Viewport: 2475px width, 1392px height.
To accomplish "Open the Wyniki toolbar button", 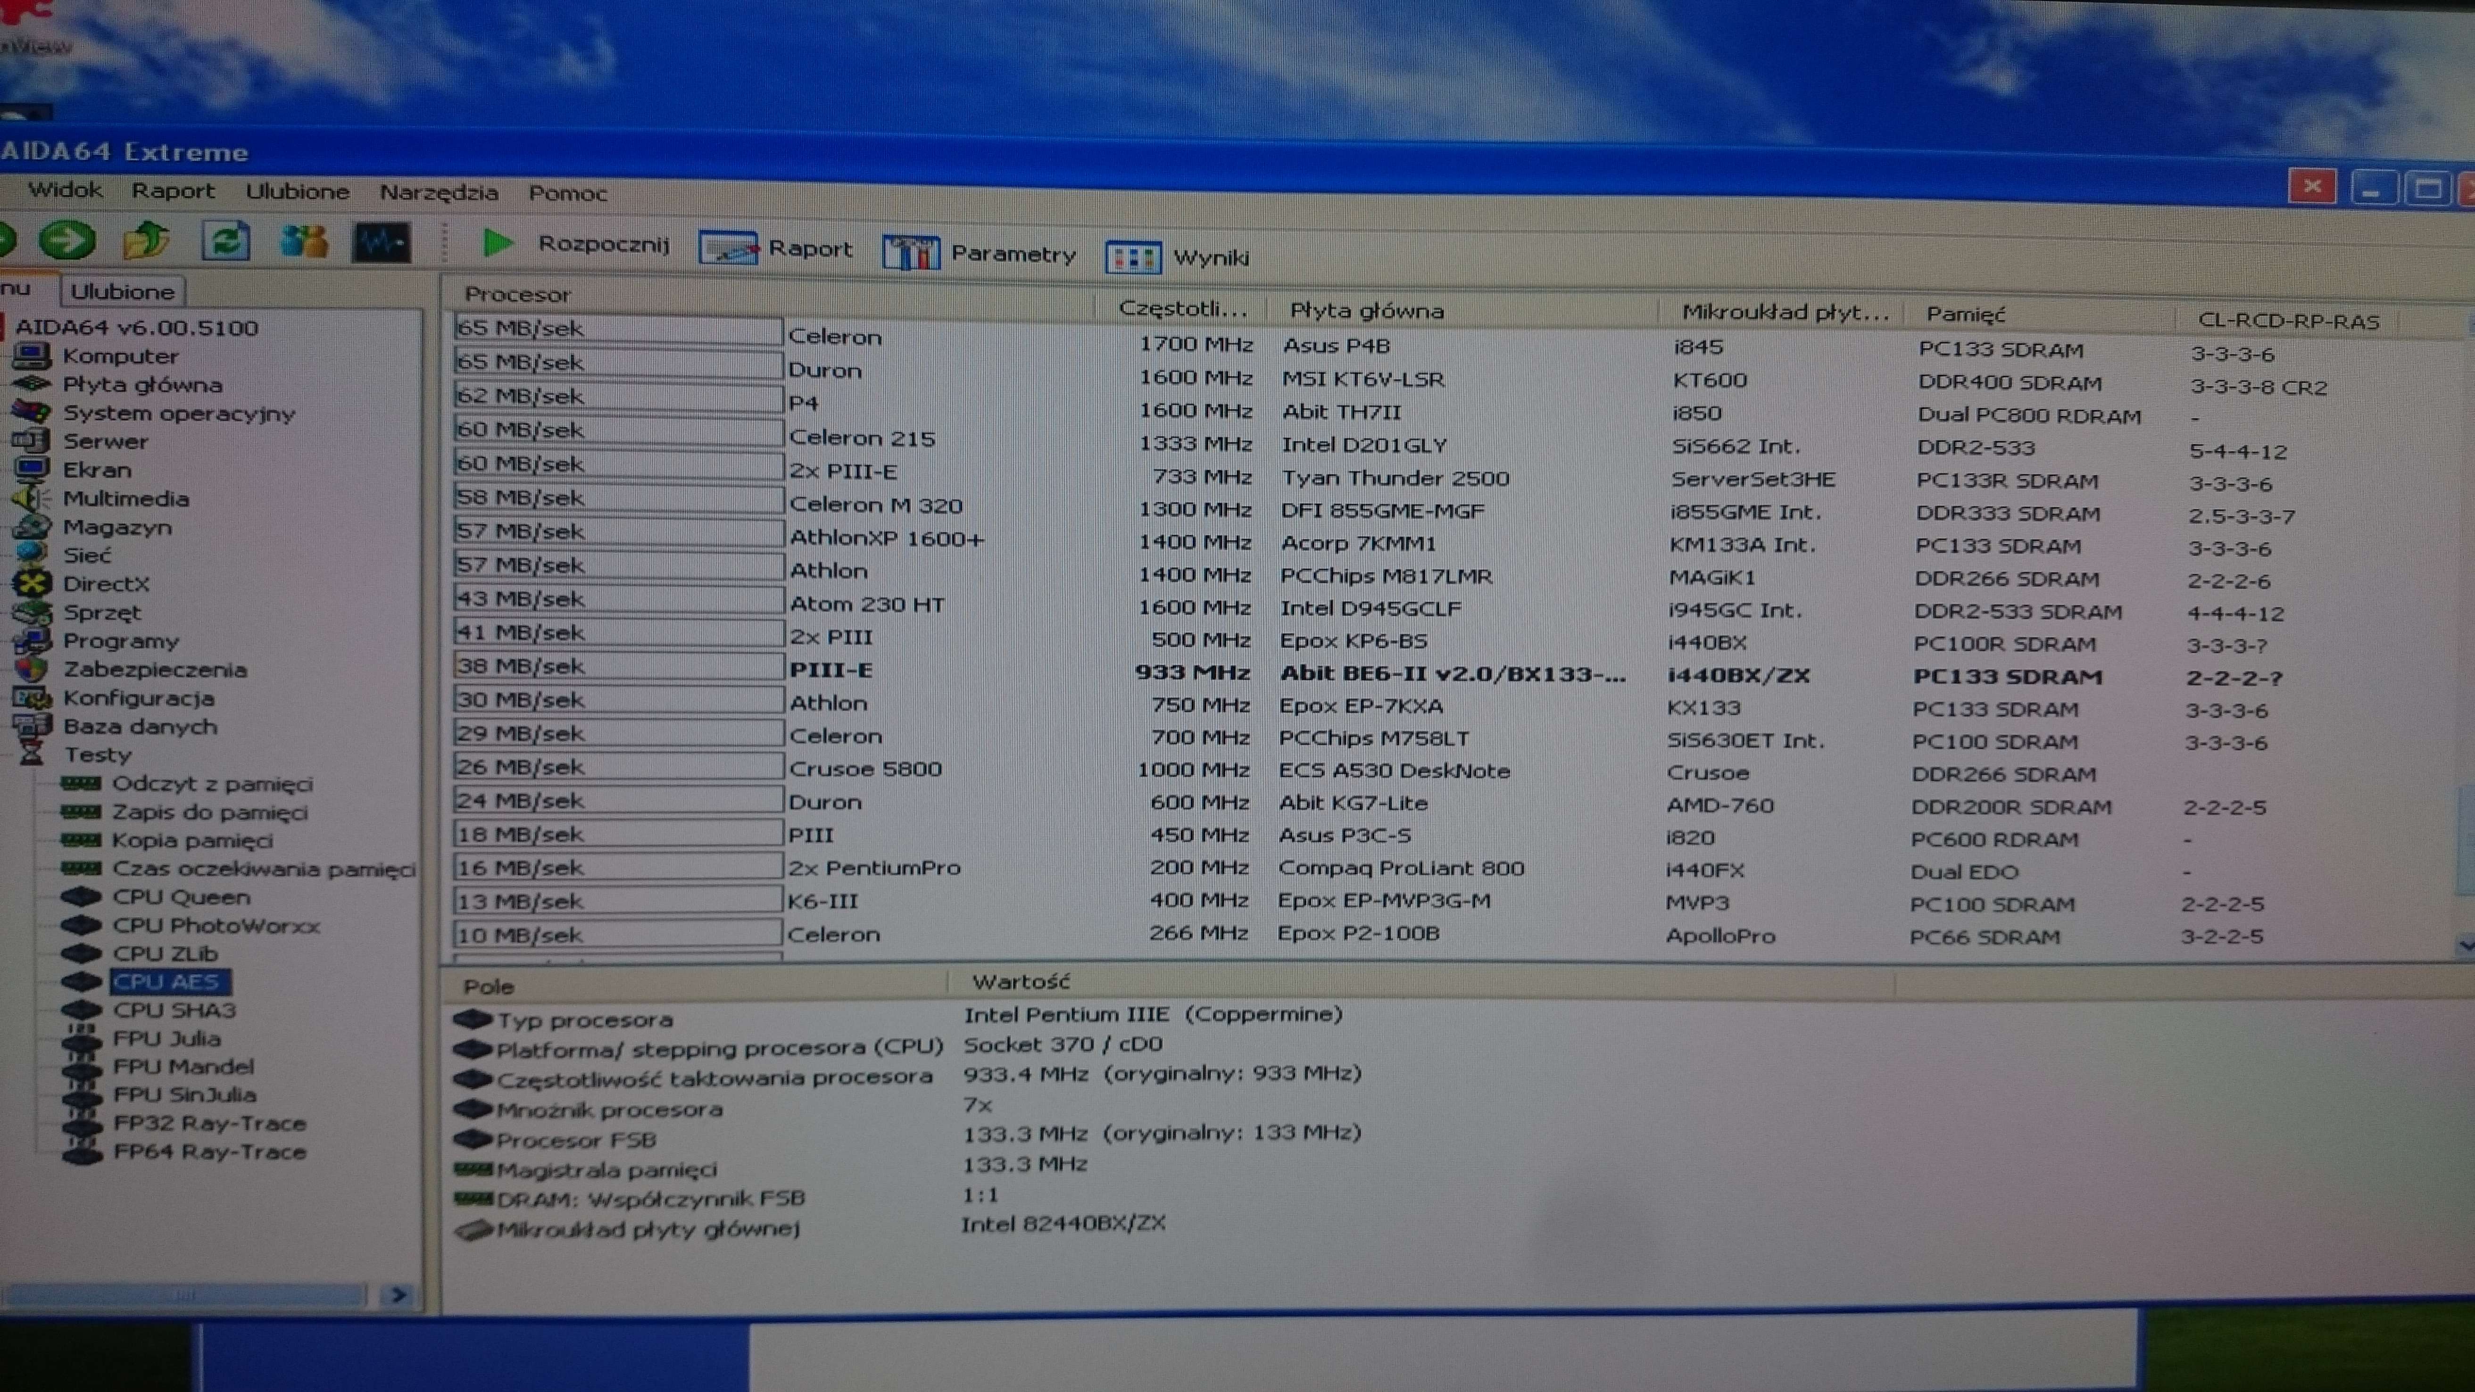I will pyautogui.click(x=1177, y=257).
